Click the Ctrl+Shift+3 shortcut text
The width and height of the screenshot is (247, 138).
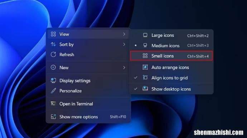[198, 45]
